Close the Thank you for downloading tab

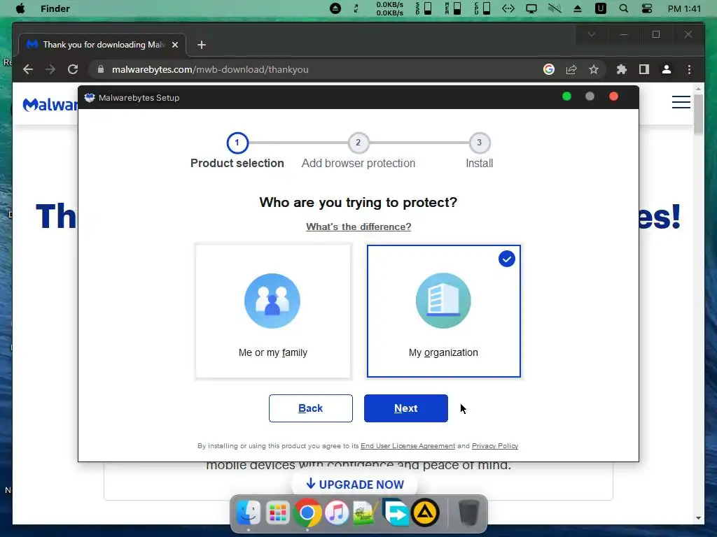tap(174, 45)
